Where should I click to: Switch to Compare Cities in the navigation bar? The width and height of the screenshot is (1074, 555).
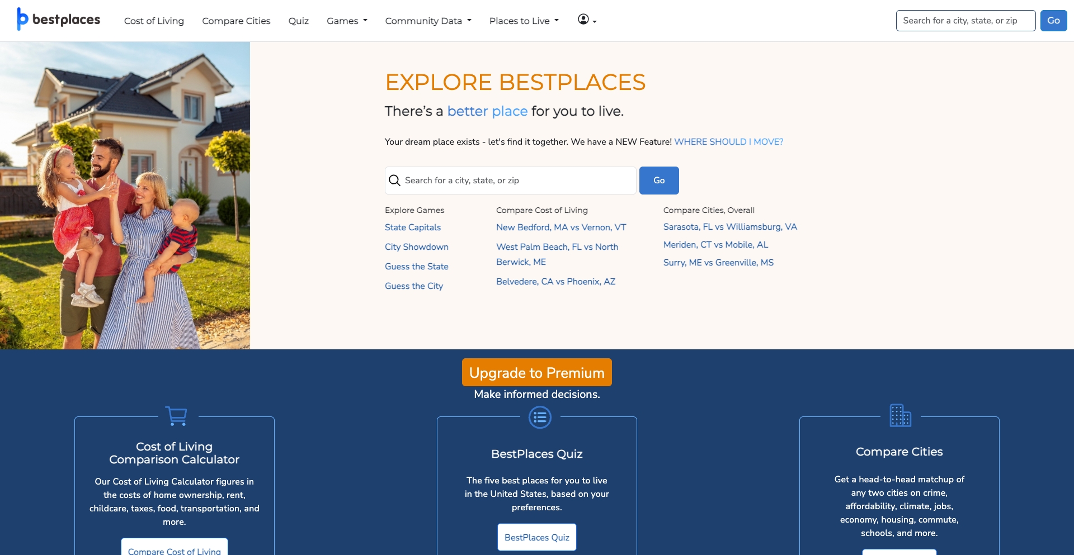pyautogui.click(x=235, y=21)
